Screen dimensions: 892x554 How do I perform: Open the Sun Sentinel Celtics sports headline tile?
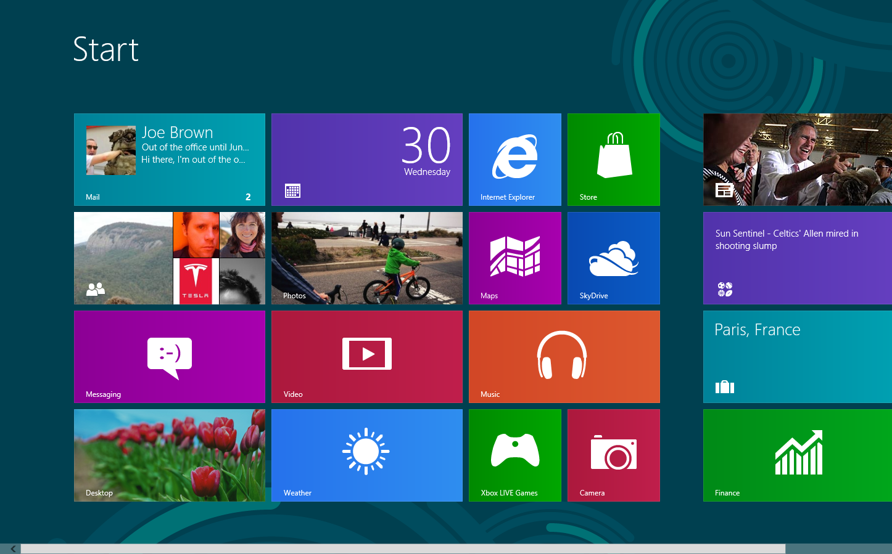[x=798, y=258]
